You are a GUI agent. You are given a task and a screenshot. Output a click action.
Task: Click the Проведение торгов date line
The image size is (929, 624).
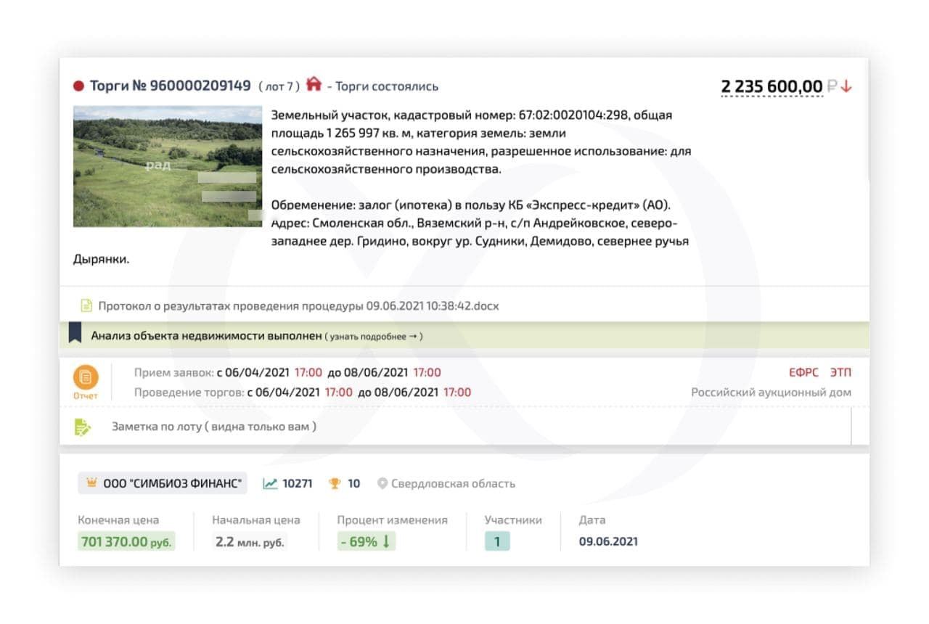coord(303,393)
